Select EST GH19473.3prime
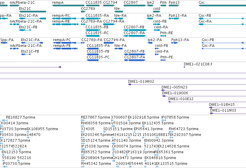The height and width of the screenshot is (168, 246). click(x=127, y=158)
